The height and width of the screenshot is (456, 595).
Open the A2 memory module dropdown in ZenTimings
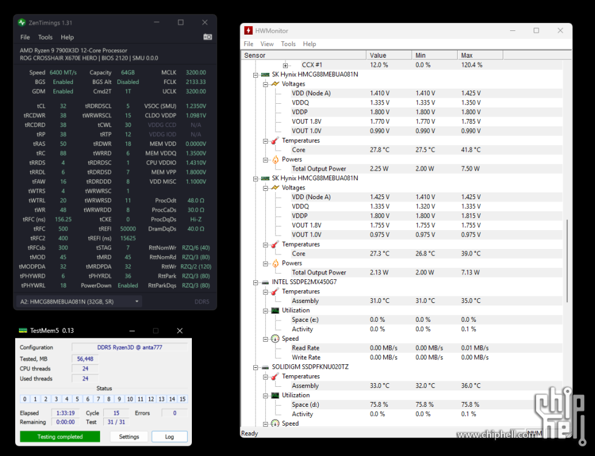(x=80, y=302)
